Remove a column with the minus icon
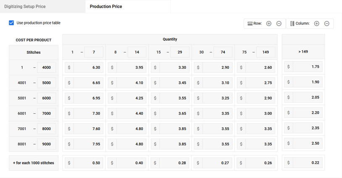 (x=326, y=24)
